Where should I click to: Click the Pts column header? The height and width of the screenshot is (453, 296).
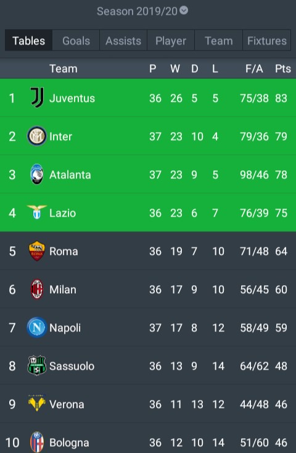pyautogui.click(x=282, y=69)
